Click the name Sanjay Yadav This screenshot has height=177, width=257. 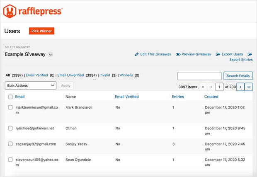(76, 144)
